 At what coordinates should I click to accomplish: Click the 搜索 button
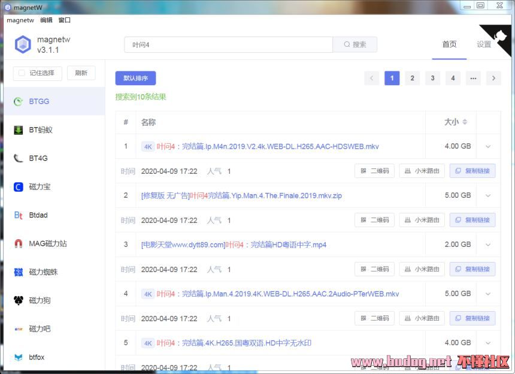[x=355, y=44]
